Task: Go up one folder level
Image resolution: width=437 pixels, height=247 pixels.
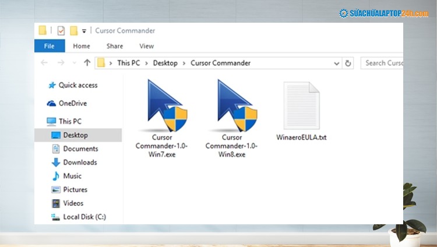Action: pos(87,62)
